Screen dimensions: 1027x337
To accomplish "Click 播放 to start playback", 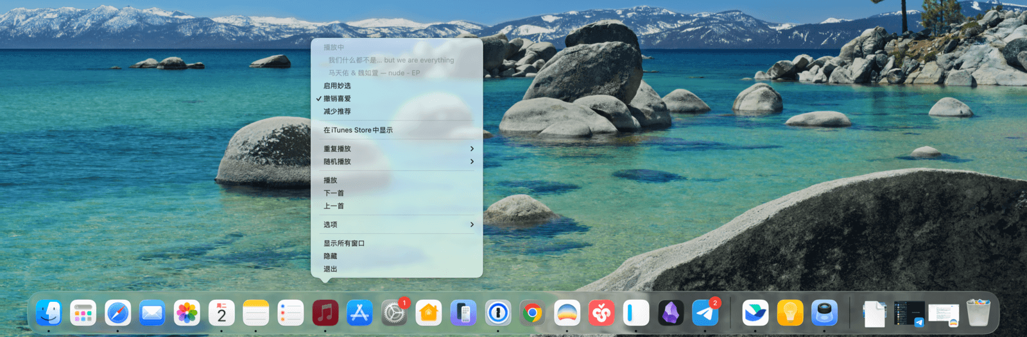I will (x=331, y=181).
